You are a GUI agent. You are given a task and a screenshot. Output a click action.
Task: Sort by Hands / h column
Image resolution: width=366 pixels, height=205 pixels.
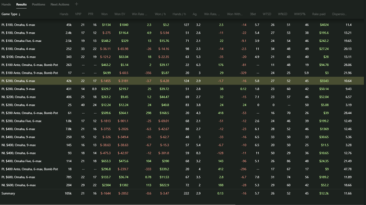pos(179,14)
